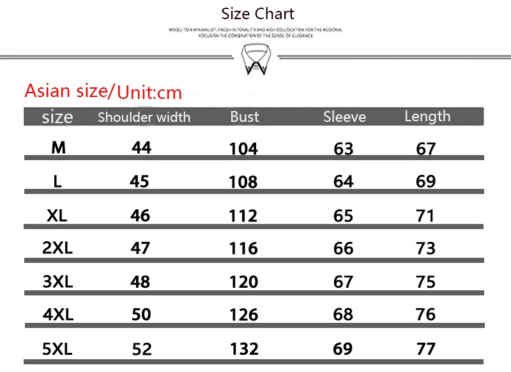Screen dimensions: 511x372
Task: Click the L size row label
Action: coord(58,181)
